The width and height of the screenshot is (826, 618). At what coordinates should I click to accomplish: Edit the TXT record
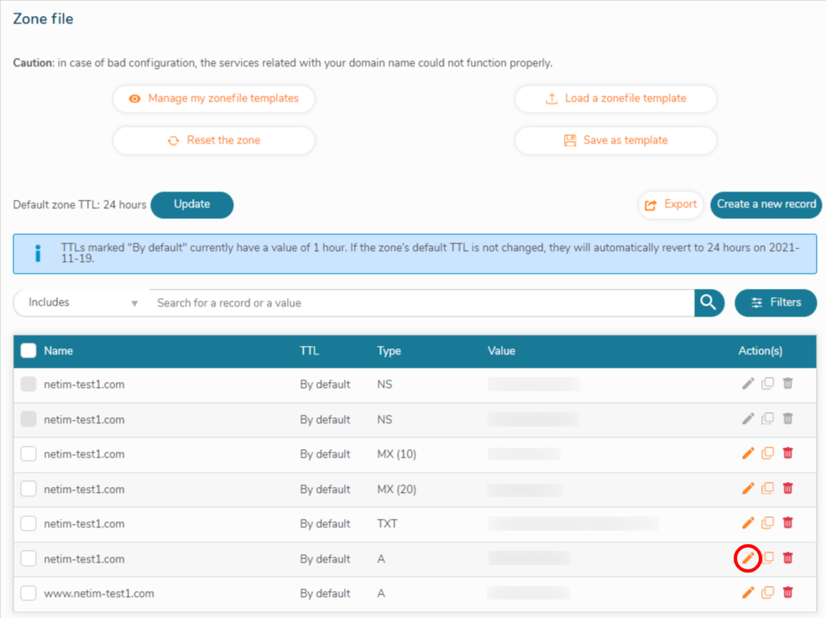point(748,523)
